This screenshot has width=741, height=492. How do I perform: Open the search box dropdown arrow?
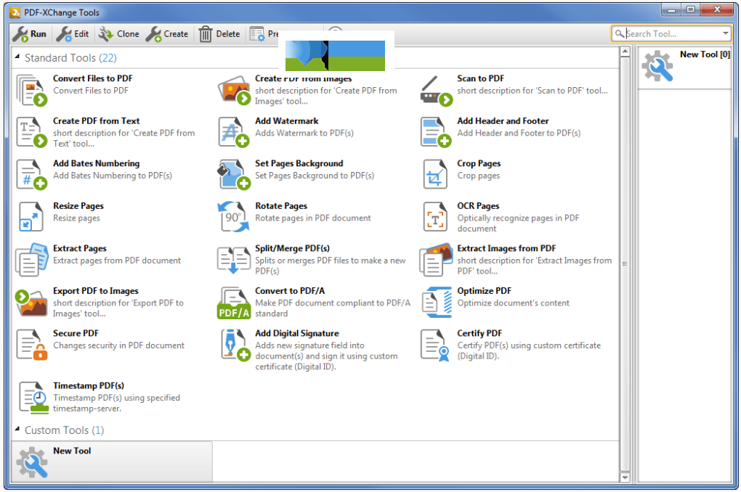coord(726,33)
